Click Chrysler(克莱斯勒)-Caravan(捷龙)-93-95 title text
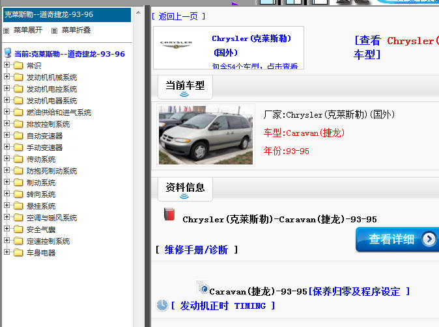Screen dimensions: 439x327 click(x=279, y=219)
